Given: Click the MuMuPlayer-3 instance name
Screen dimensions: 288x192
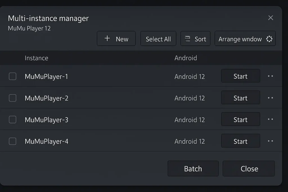Looking at the screenshot, I should 46,120.
